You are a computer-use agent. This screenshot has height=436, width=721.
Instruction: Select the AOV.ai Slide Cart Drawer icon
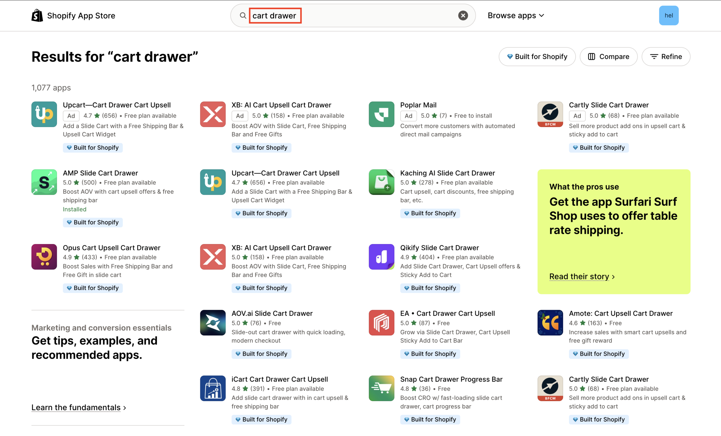click(x=213, y=322)
